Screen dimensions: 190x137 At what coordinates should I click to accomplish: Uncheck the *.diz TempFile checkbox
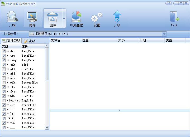pos(4,51)
